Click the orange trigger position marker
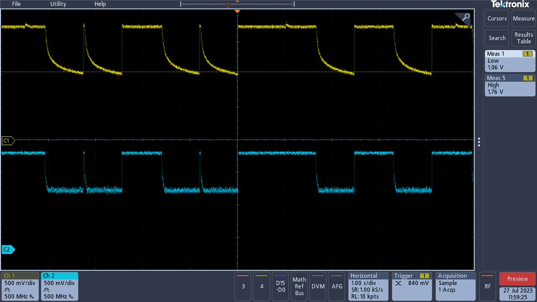Image resolution: width=537 pixels, height=302 pixels. click(x=237, y=11)
